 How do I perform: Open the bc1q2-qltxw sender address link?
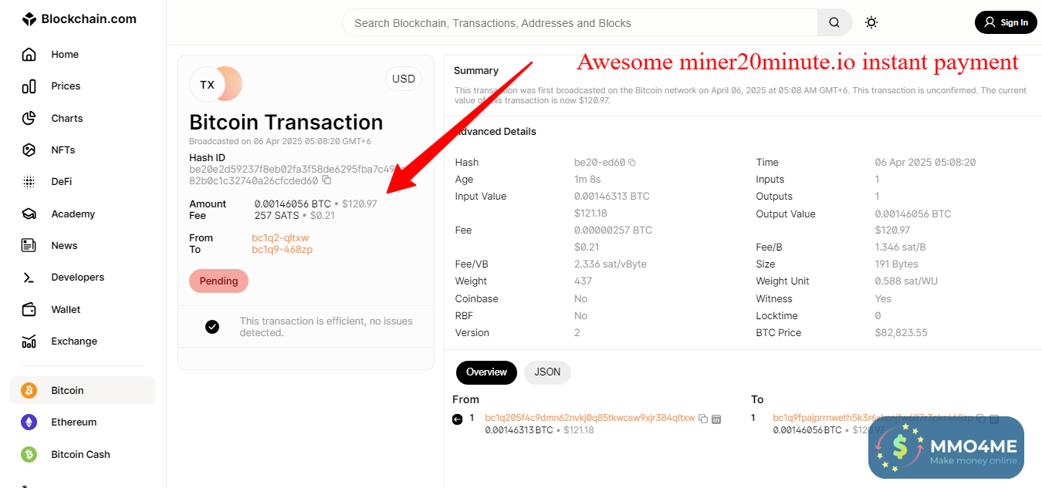tap(280, 238)
